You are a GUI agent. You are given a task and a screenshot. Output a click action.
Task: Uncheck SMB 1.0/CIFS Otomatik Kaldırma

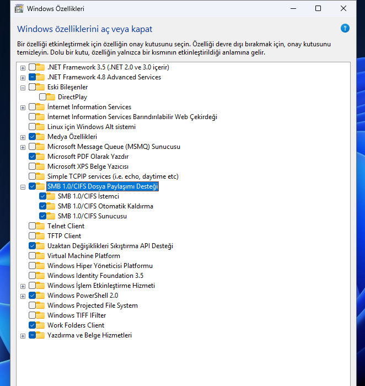click(42, 206)
